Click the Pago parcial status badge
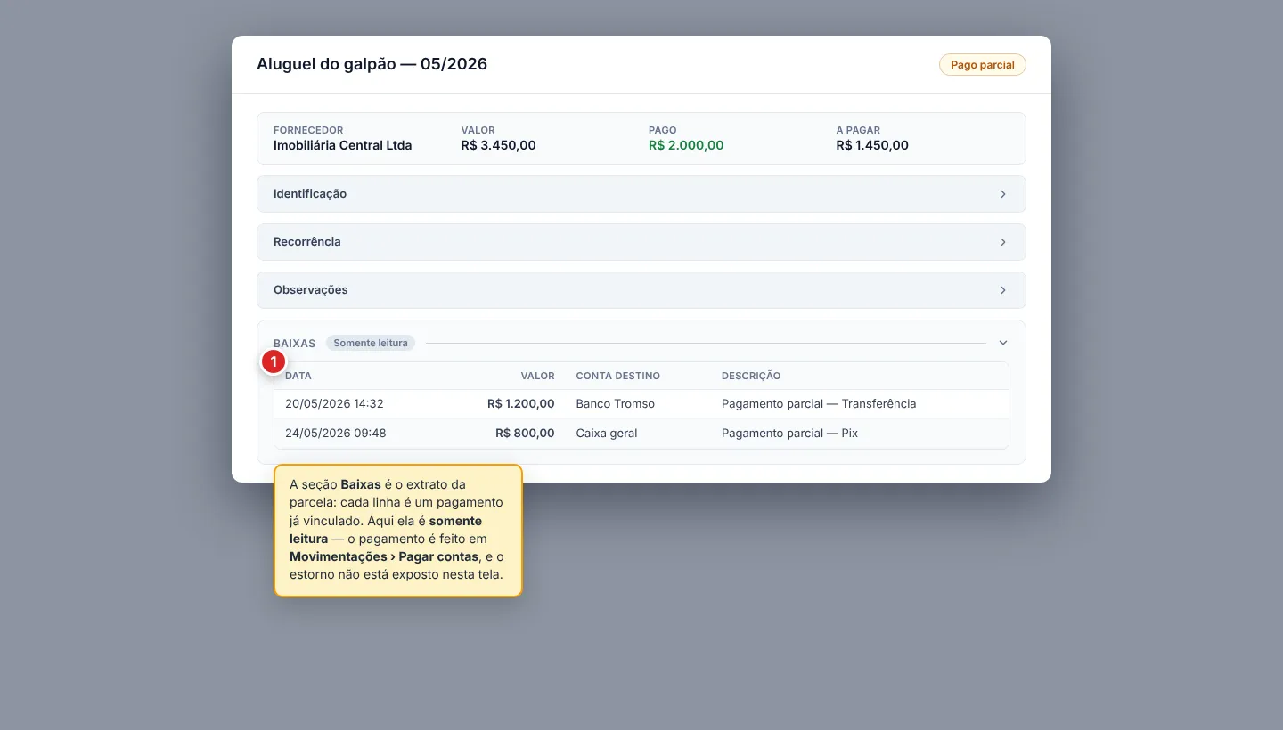This screenshot has height=730, width=1283. 982,65
